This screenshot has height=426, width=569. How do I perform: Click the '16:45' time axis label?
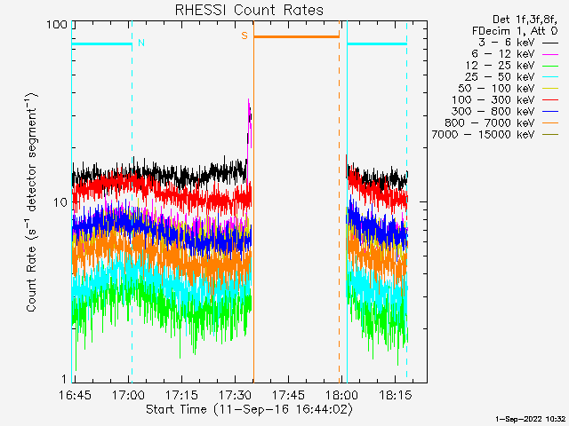pyautogui.click(x=75, y=396)
